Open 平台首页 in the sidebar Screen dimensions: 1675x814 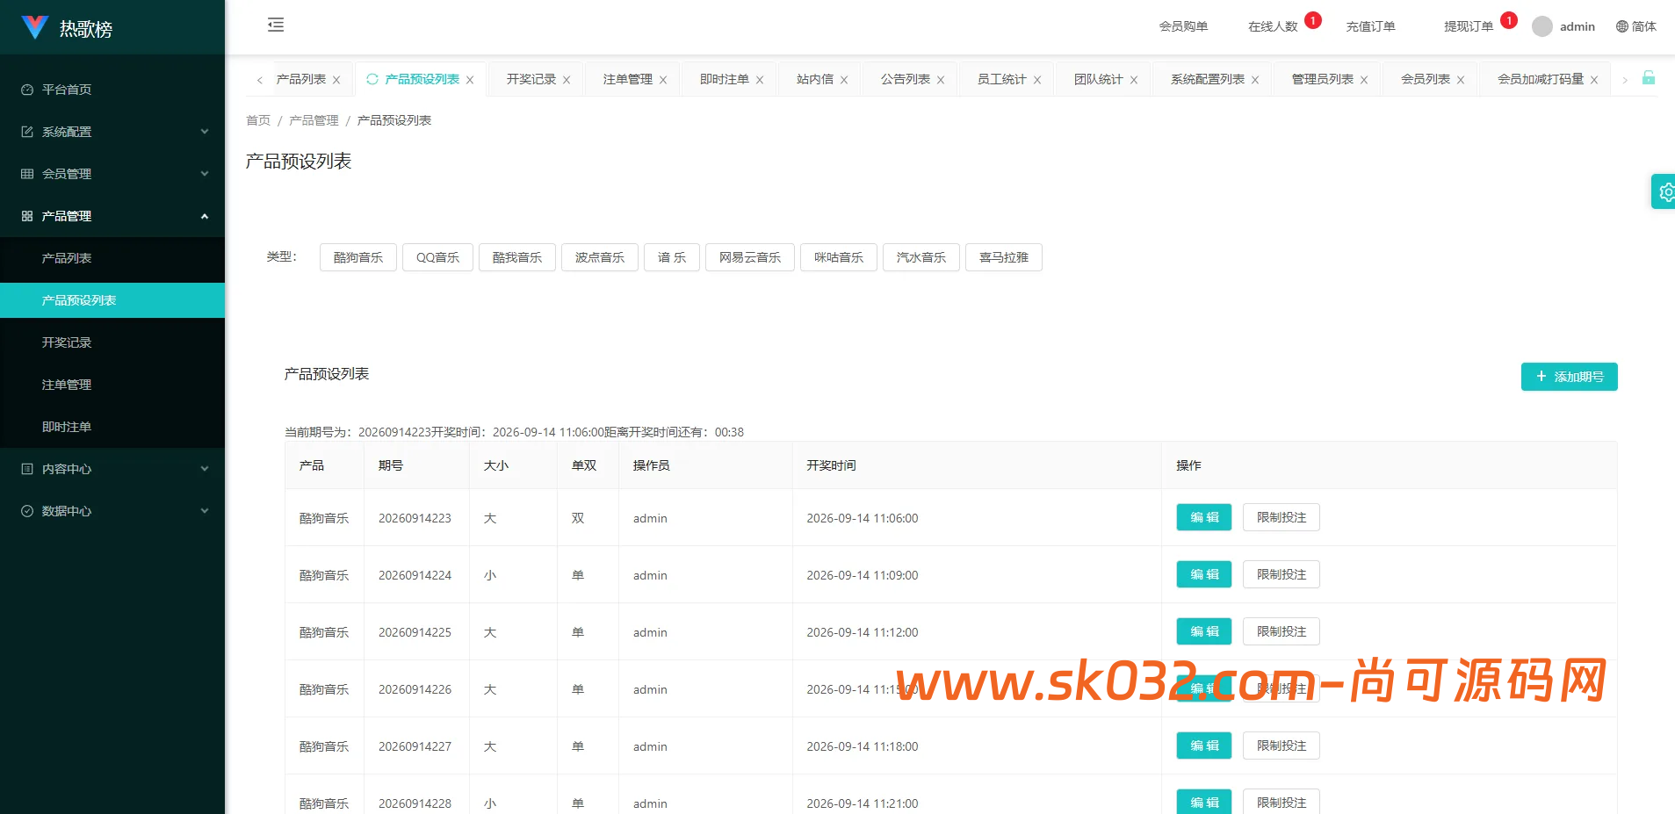click(112, 90)
